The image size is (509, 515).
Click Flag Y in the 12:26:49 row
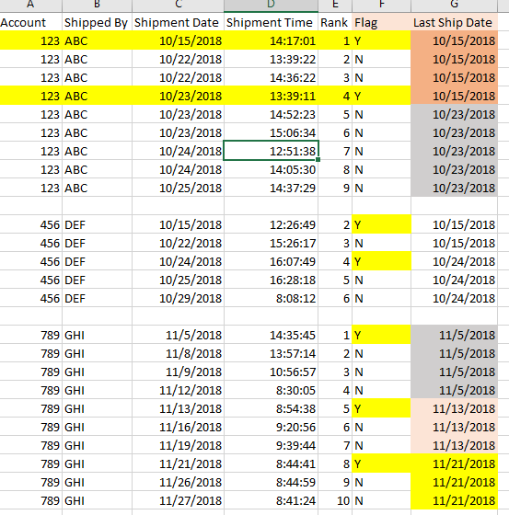pyautogui.click(x=381, y=224)
